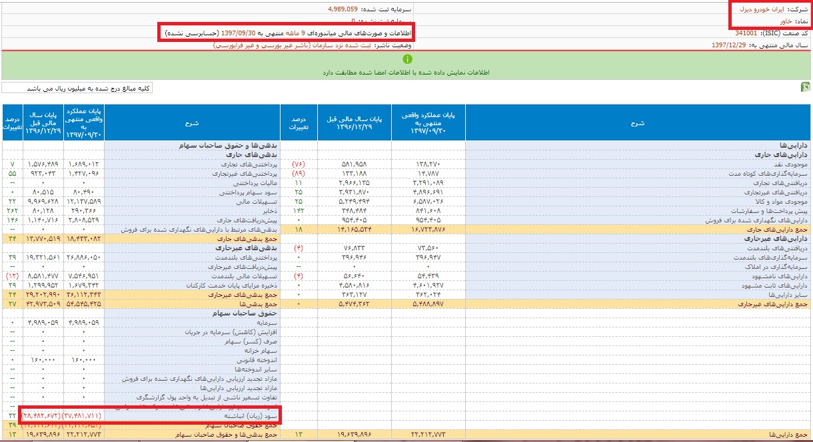Click the leftmost درصد تغییرات column header
Image resolution: width=813 pixels, height=442 pixels.
click(x=13, y=122)
